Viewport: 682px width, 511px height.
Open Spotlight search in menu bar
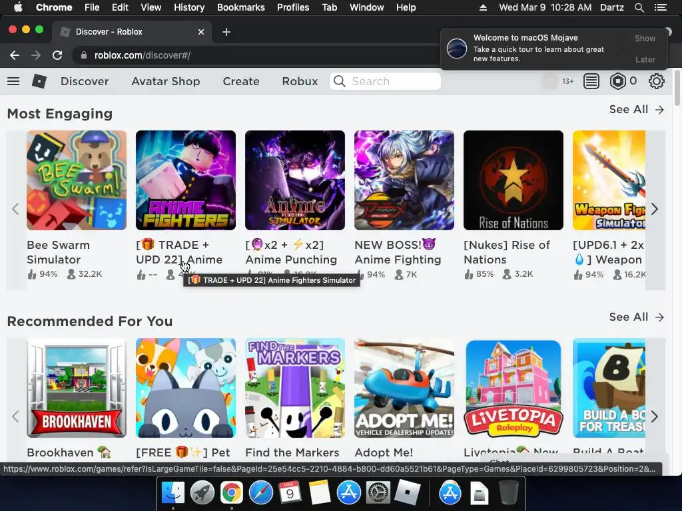[639, 7]
